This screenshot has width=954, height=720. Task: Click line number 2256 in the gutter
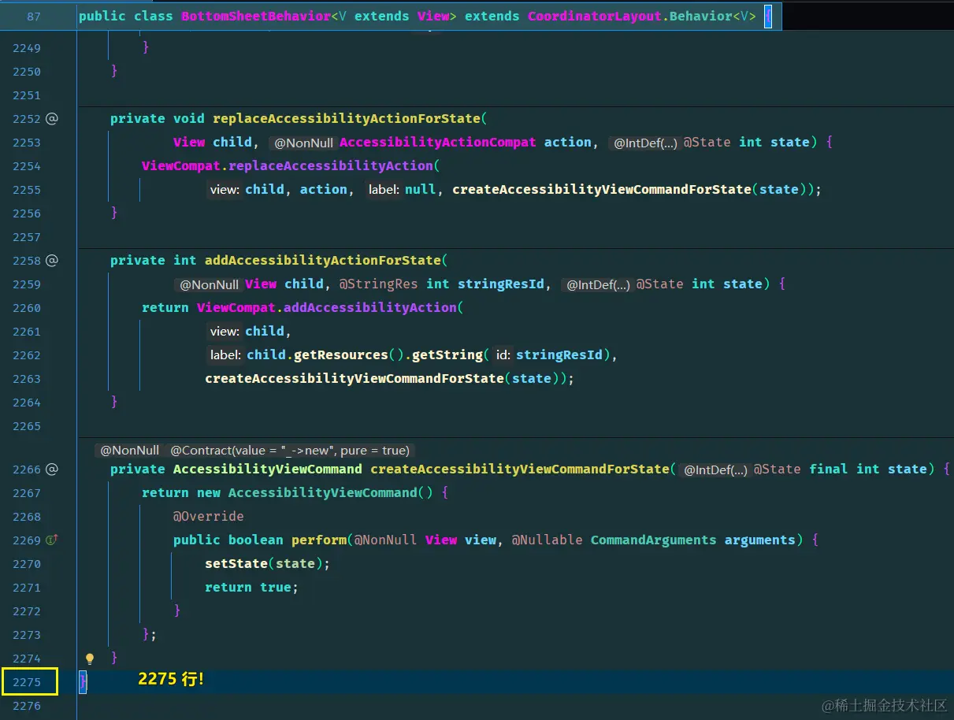click(26, 213)
